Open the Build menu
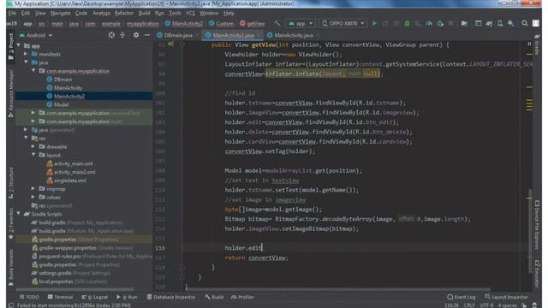This screenshot has width=548, height=308. coord(144,13)
